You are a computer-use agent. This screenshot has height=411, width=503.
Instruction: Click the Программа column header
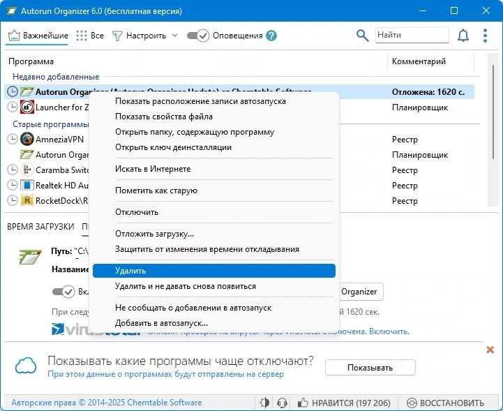(31, 61)
